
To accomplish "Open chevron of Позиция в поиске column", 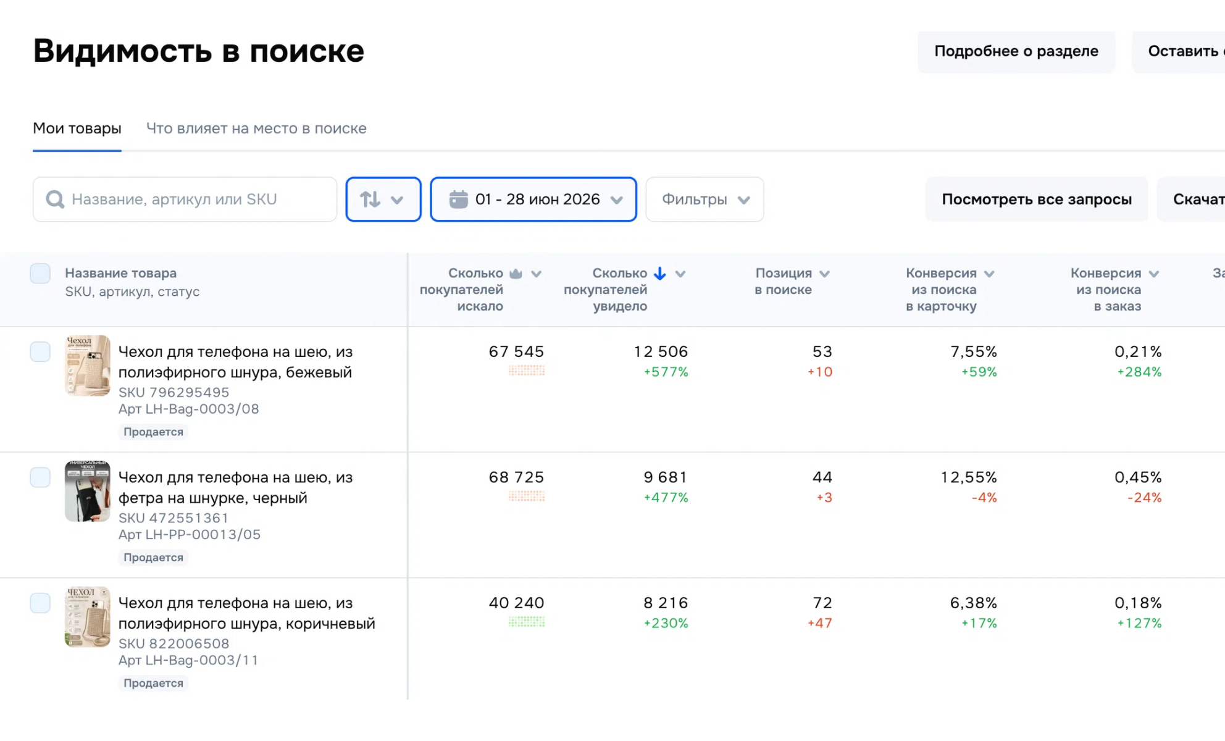I will (824, 274).
